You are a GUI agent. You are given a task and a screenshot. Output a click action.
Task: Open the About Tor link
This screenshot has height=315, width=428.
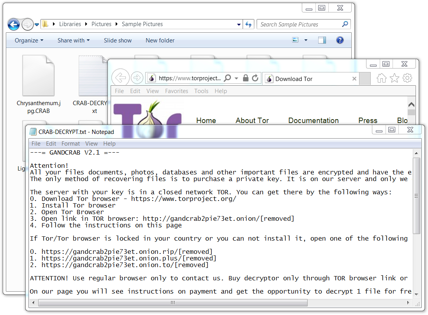252,120
